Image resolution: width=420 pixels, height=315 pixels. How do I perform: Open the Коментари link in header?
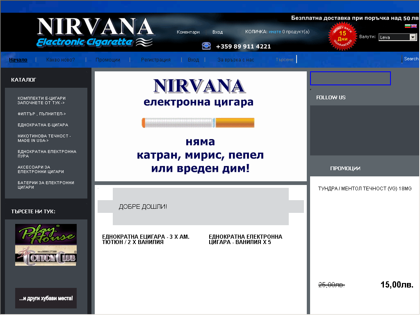point(188,32)
